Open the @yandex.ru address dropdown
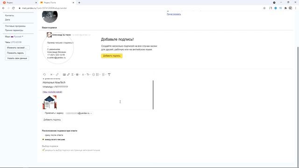The image size is (299, 168). point(79,113)
